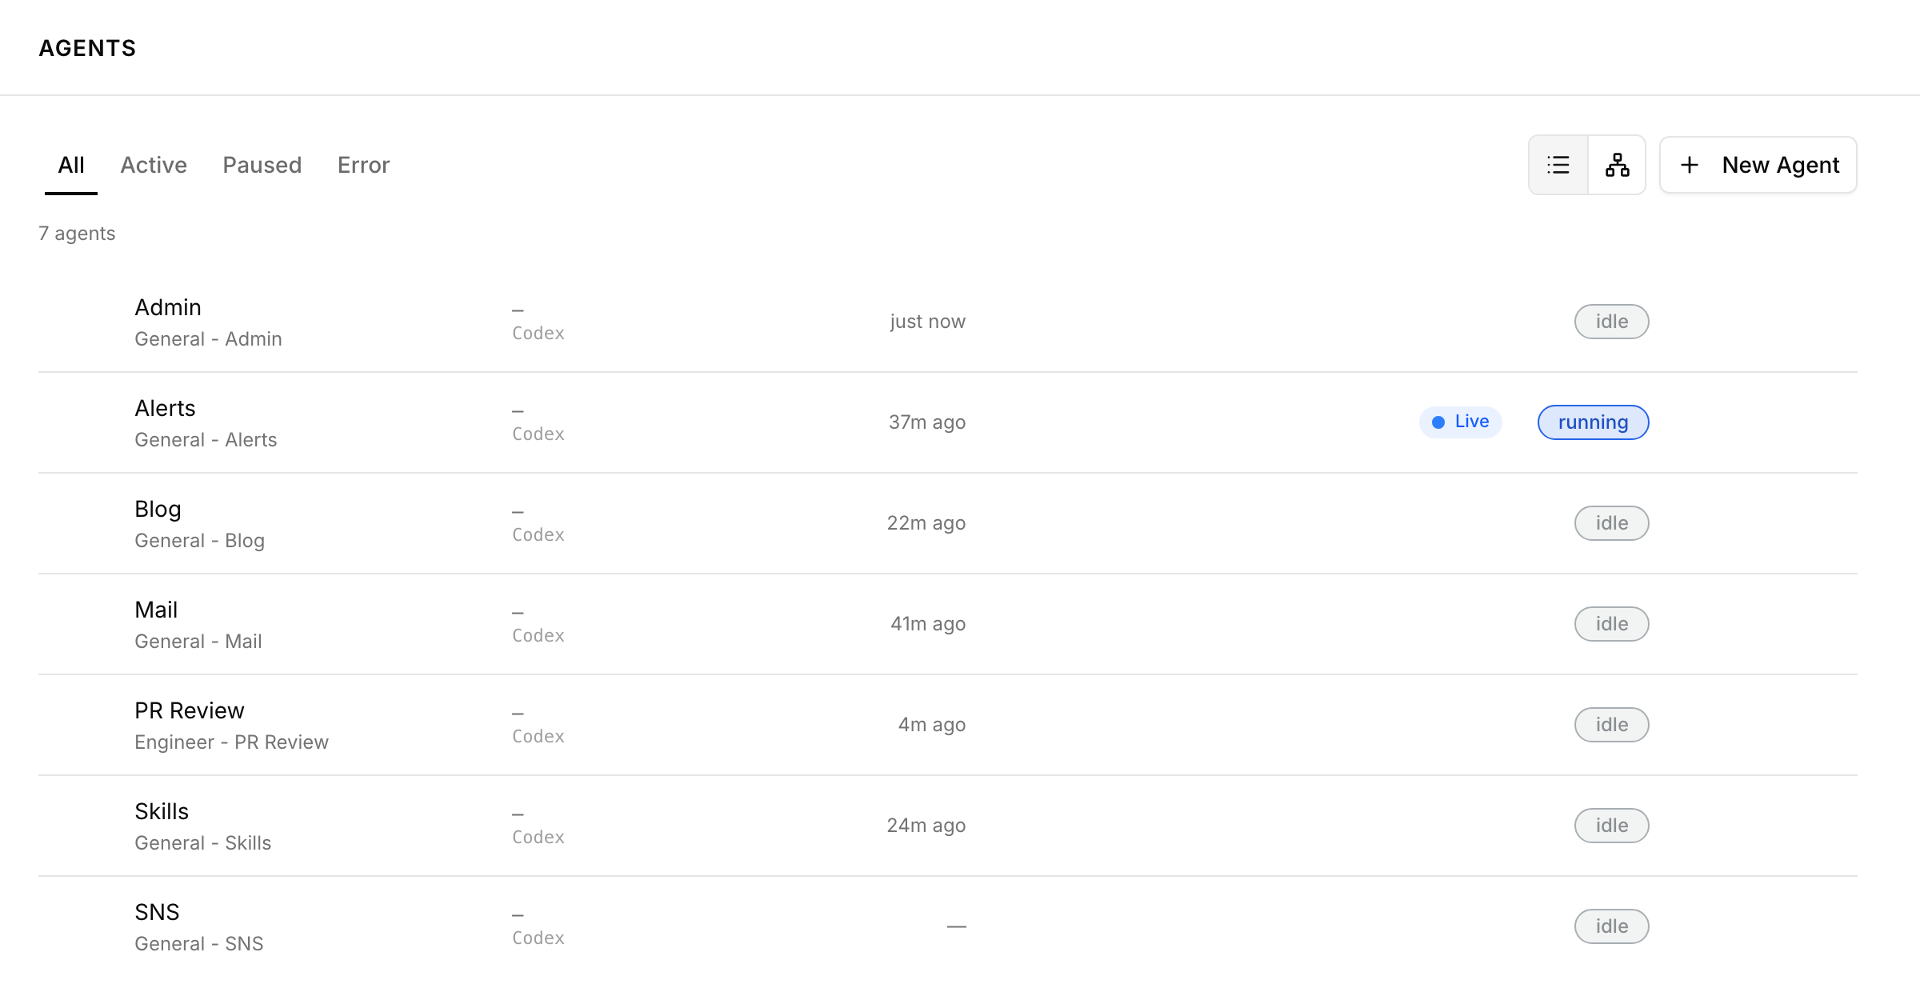Screen dimensions: 1920x1000
Task: Click the idle badge for Blog
Action: pos(1612,523)
